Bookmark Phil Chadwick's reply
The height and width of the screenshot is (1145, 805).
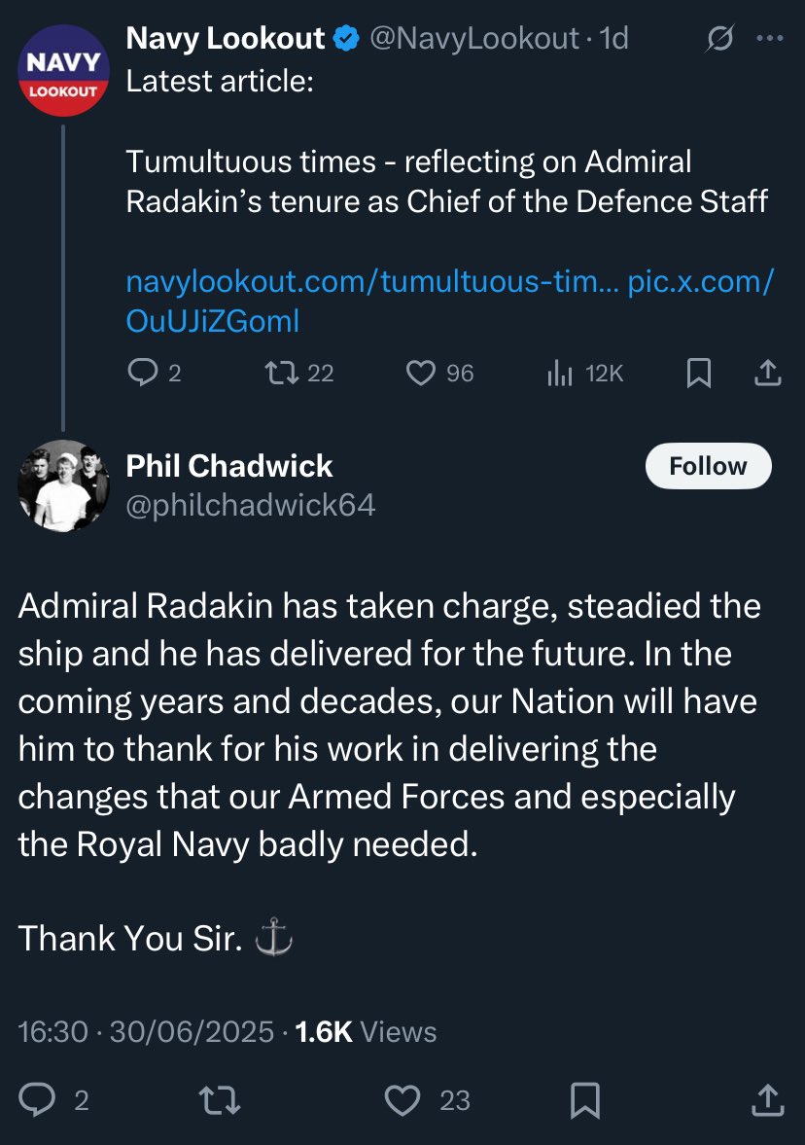[x=584, y=1100]
